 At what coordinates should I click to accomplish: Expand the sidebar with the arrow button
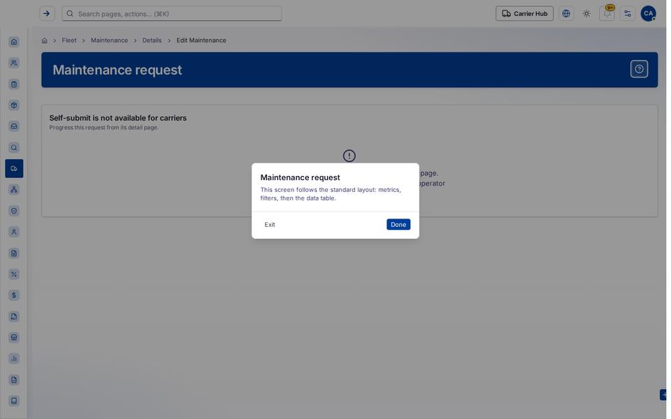point(47,14)
